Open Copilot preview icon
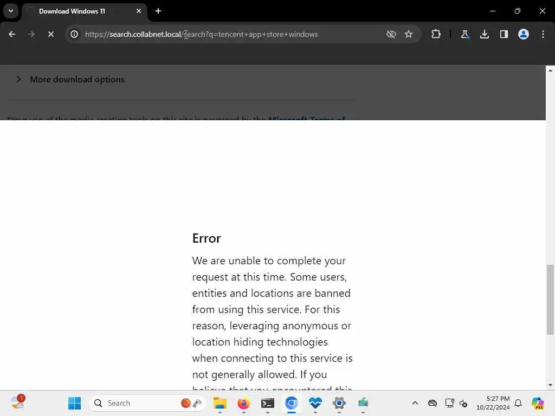Screen dimensions: 555x416 (x=537, y=403)
